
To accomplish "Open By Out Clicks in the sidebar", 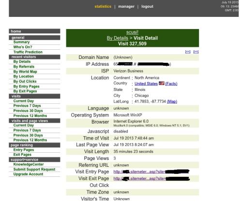I will pos(25,81).
